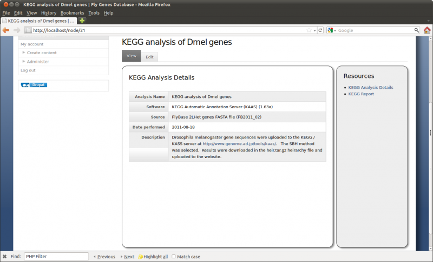Click the page icon in the address bar
Viewport: 433px width, 262px height.
(29, 30)
